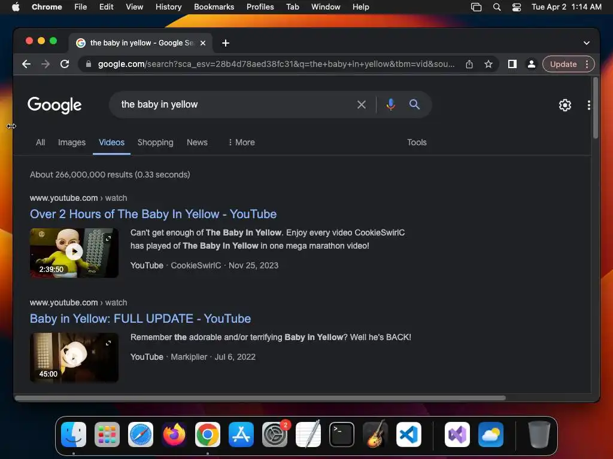The height and width of the screenshot is (459, 613).
Task: Launch GarageBand from the Dock
Action: coord(375,434)
